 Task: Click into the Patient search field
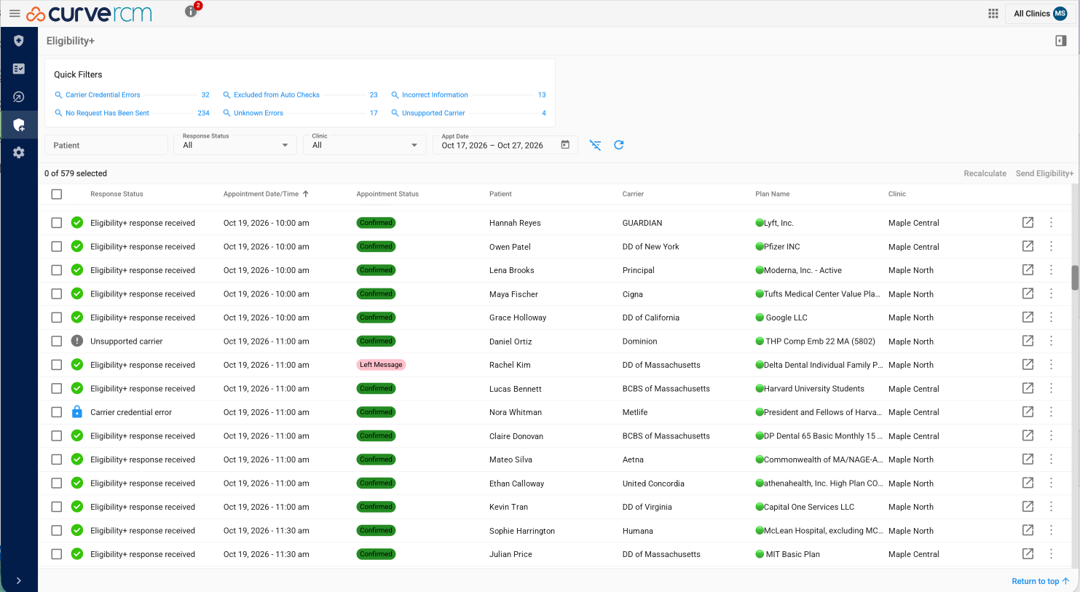(x=106, y=145)
